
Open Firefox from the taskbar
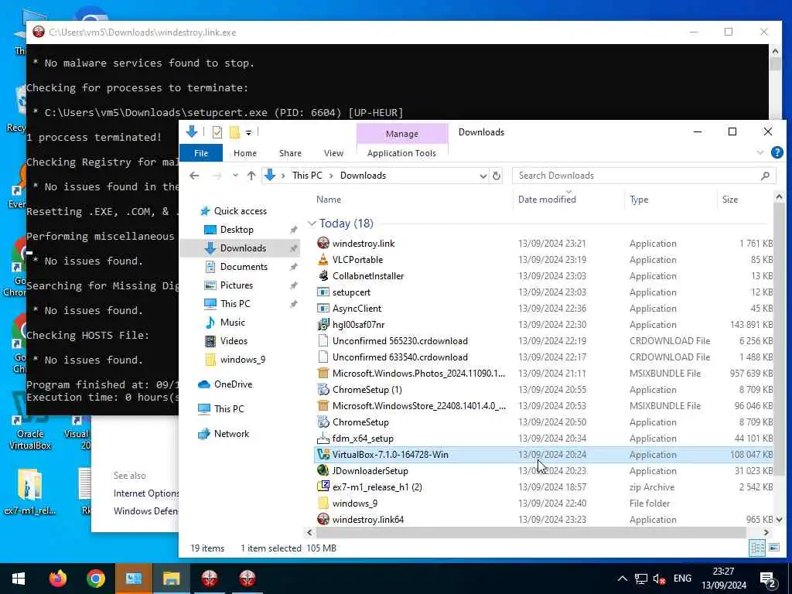pos(58,579)
